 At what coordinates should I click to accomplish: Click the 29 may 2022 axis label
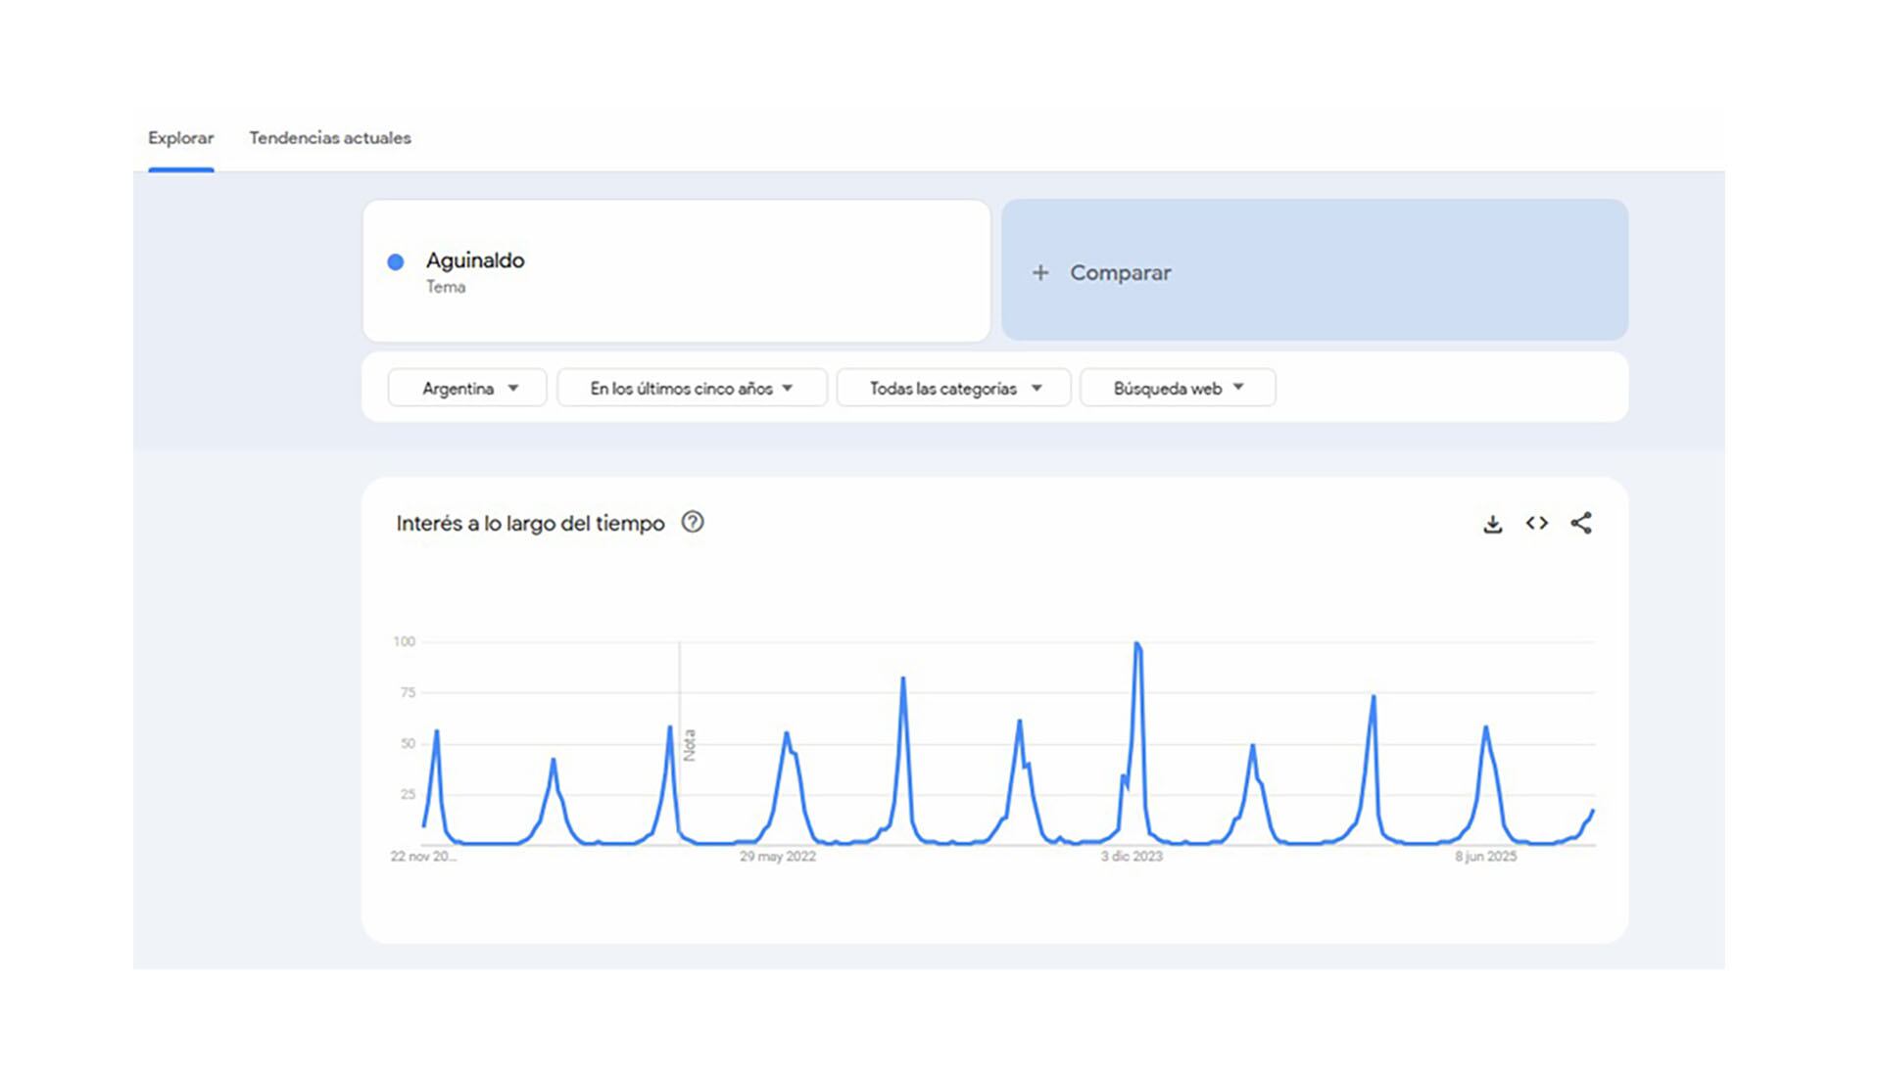pos(778,857)
